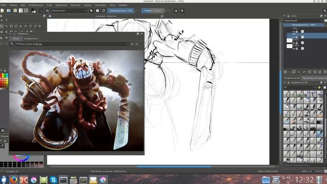Click the brush preset search field
Image resolution: width=327 pixels, height=184 pixels.
[303, 166]
